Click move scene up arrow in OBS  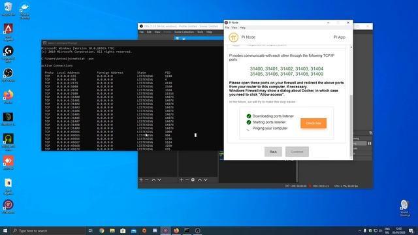tap(153, 180)
